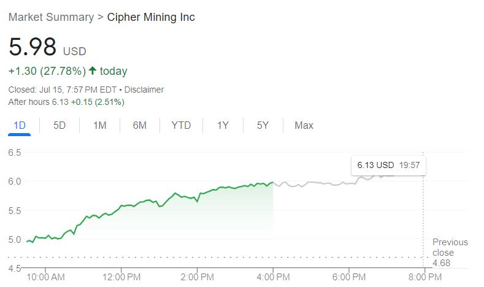Click the Previous close 4.68 label
Viewport: 484px width, 287px height.
[x=449, y=252]
